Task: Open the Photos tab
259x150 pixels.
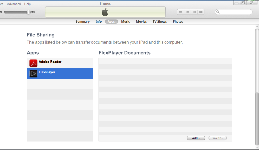Action: pos(178,22)
